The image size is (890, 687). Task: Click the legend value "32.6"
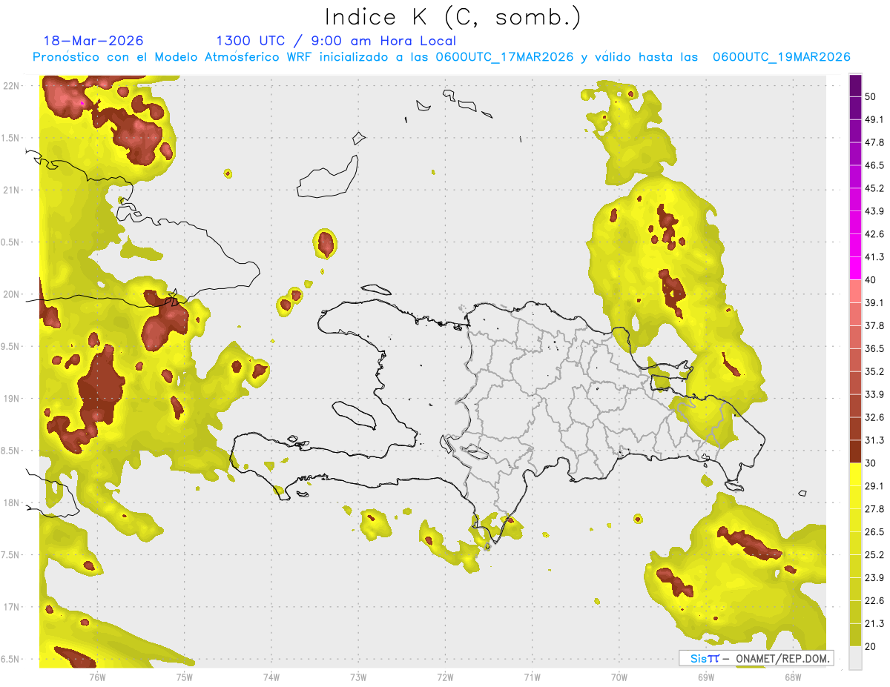(874, 418)
